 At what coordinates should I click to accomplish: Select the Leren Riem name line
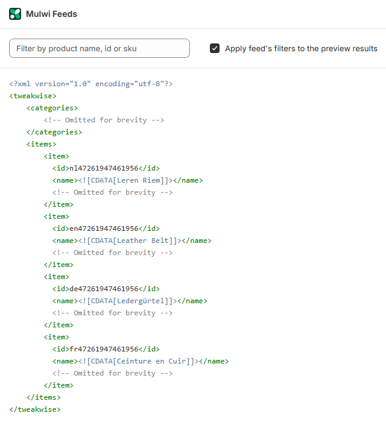127,180
